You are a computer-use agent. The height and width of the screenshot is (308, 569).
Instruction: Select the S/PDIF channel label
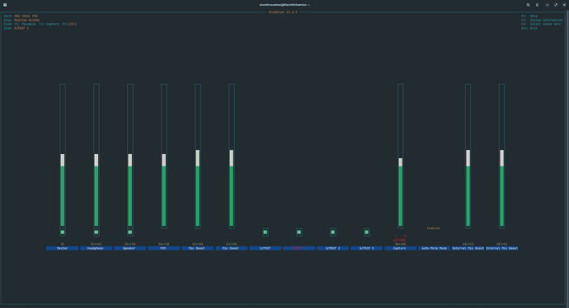tap(266, 248)
